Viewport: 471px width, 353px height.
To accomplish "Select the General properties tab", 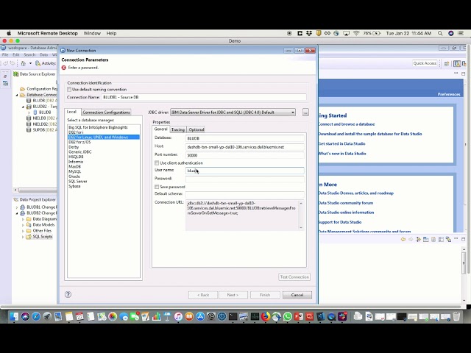I will (160, 129).
